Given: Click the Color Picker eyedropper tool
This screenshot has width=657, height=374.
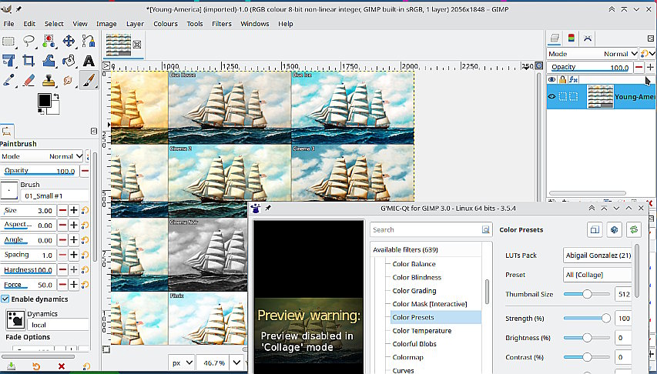Looking at the screenshot, I should pyautogui.click(x=8, y=80).
